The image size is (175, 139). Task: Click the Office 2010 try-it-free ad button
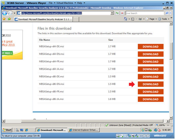coord(7,53)
